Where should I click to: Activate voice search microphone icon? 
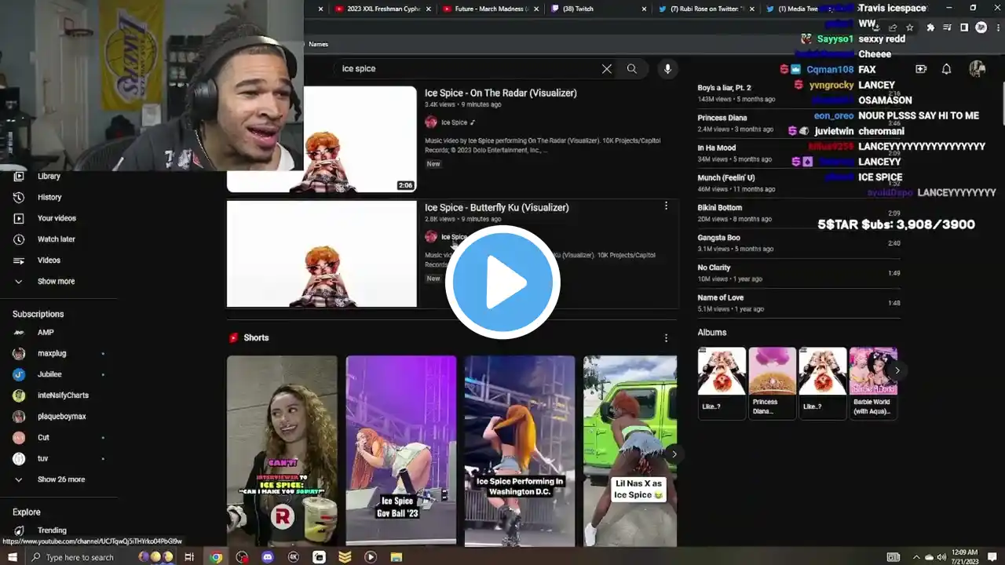coord(667,69)
